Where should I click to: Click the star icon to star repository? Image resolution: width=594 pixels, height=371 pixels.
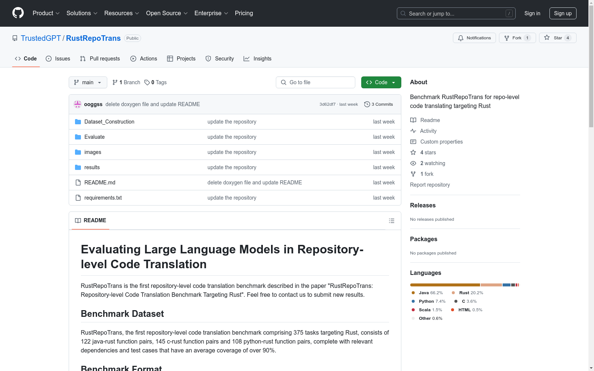click(547, 37)
